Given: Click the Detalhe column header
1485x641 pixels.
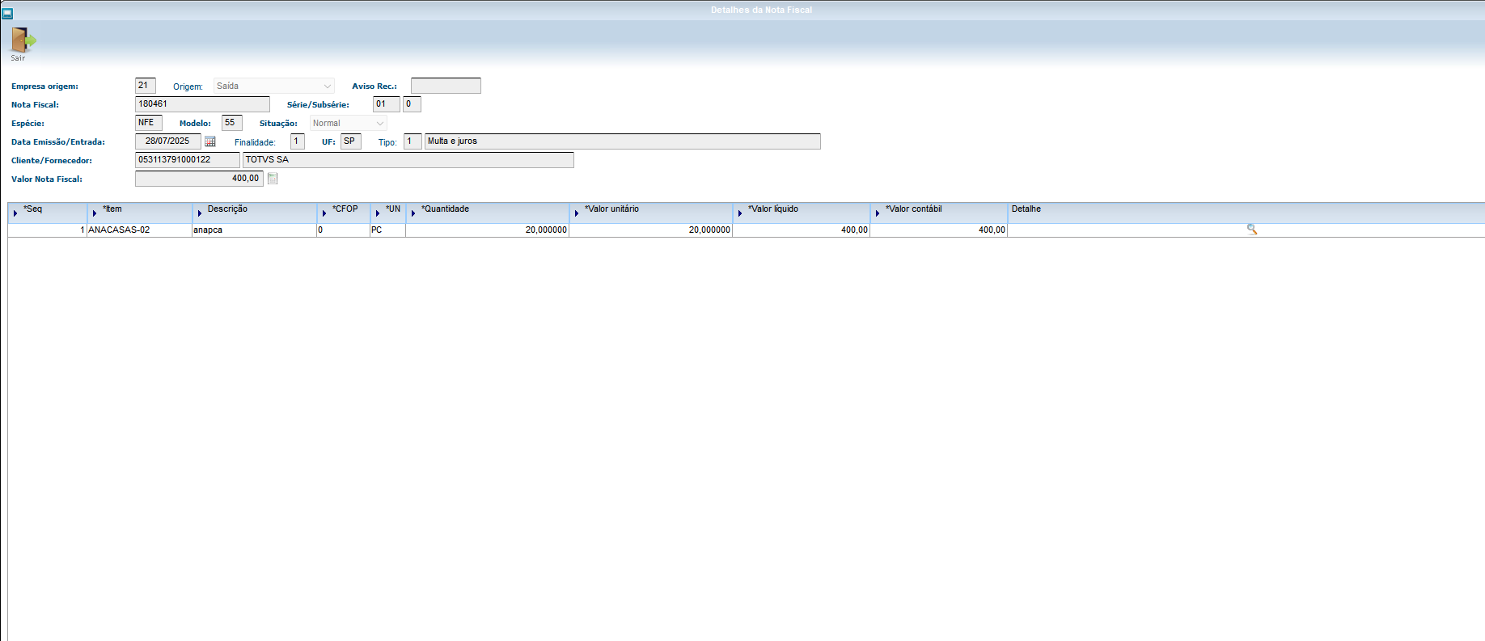Looking at the screenshot, I should (1246, 213).
